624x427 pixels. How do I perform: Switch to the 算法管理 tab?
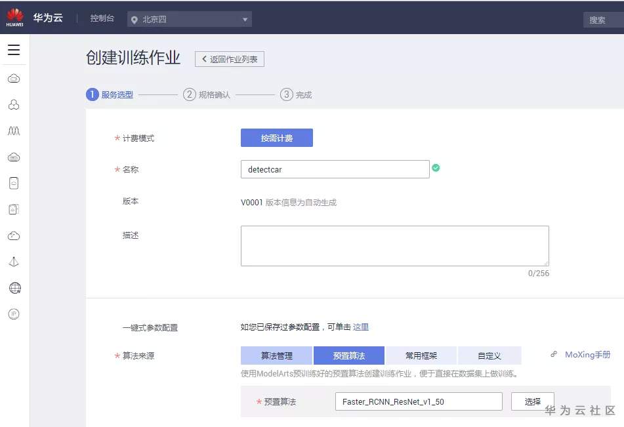[276, 356]
